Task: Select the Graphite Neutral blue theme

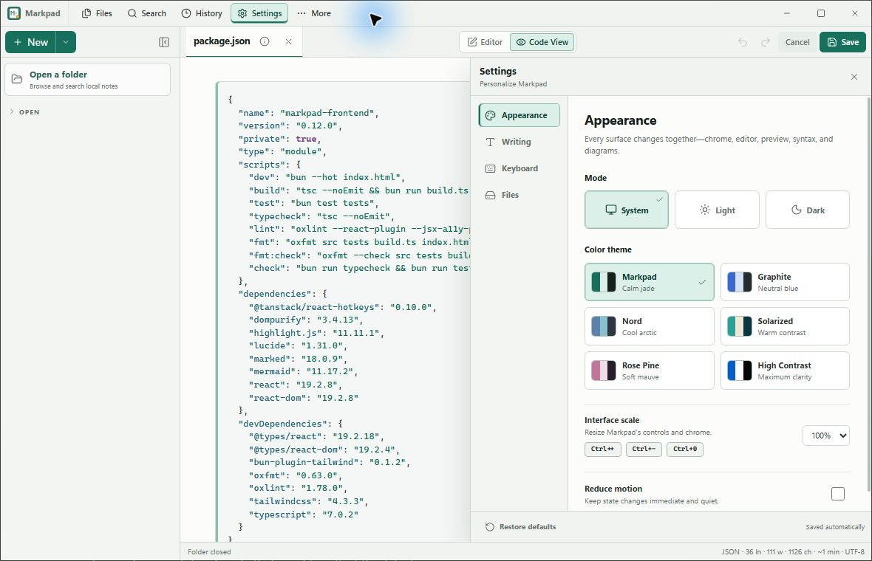Action: (x=785, y=282)
